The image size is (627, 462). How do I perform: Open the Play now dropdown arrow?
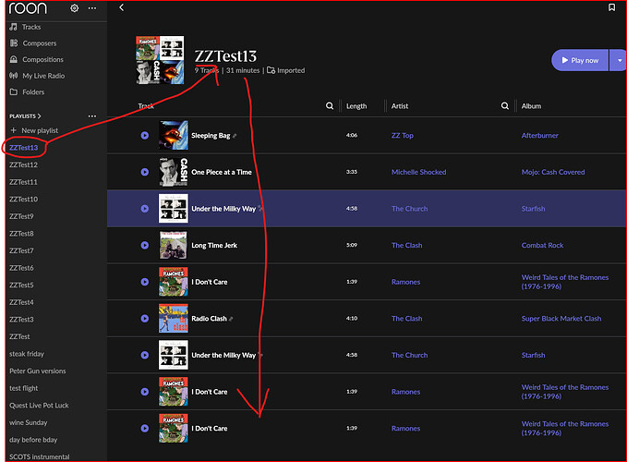pos(619,60)
